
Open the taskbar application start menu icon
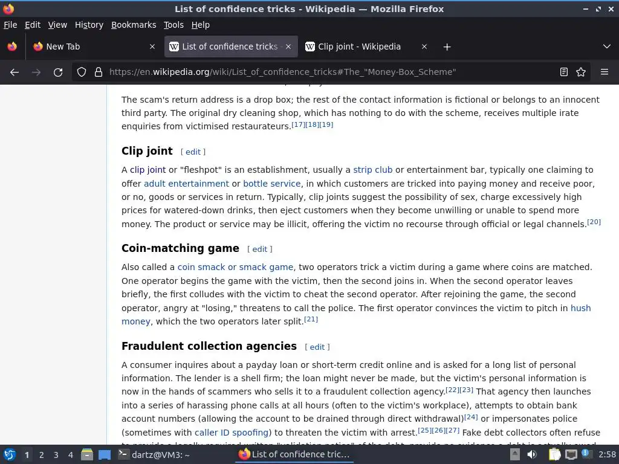[x=10, y=454]
